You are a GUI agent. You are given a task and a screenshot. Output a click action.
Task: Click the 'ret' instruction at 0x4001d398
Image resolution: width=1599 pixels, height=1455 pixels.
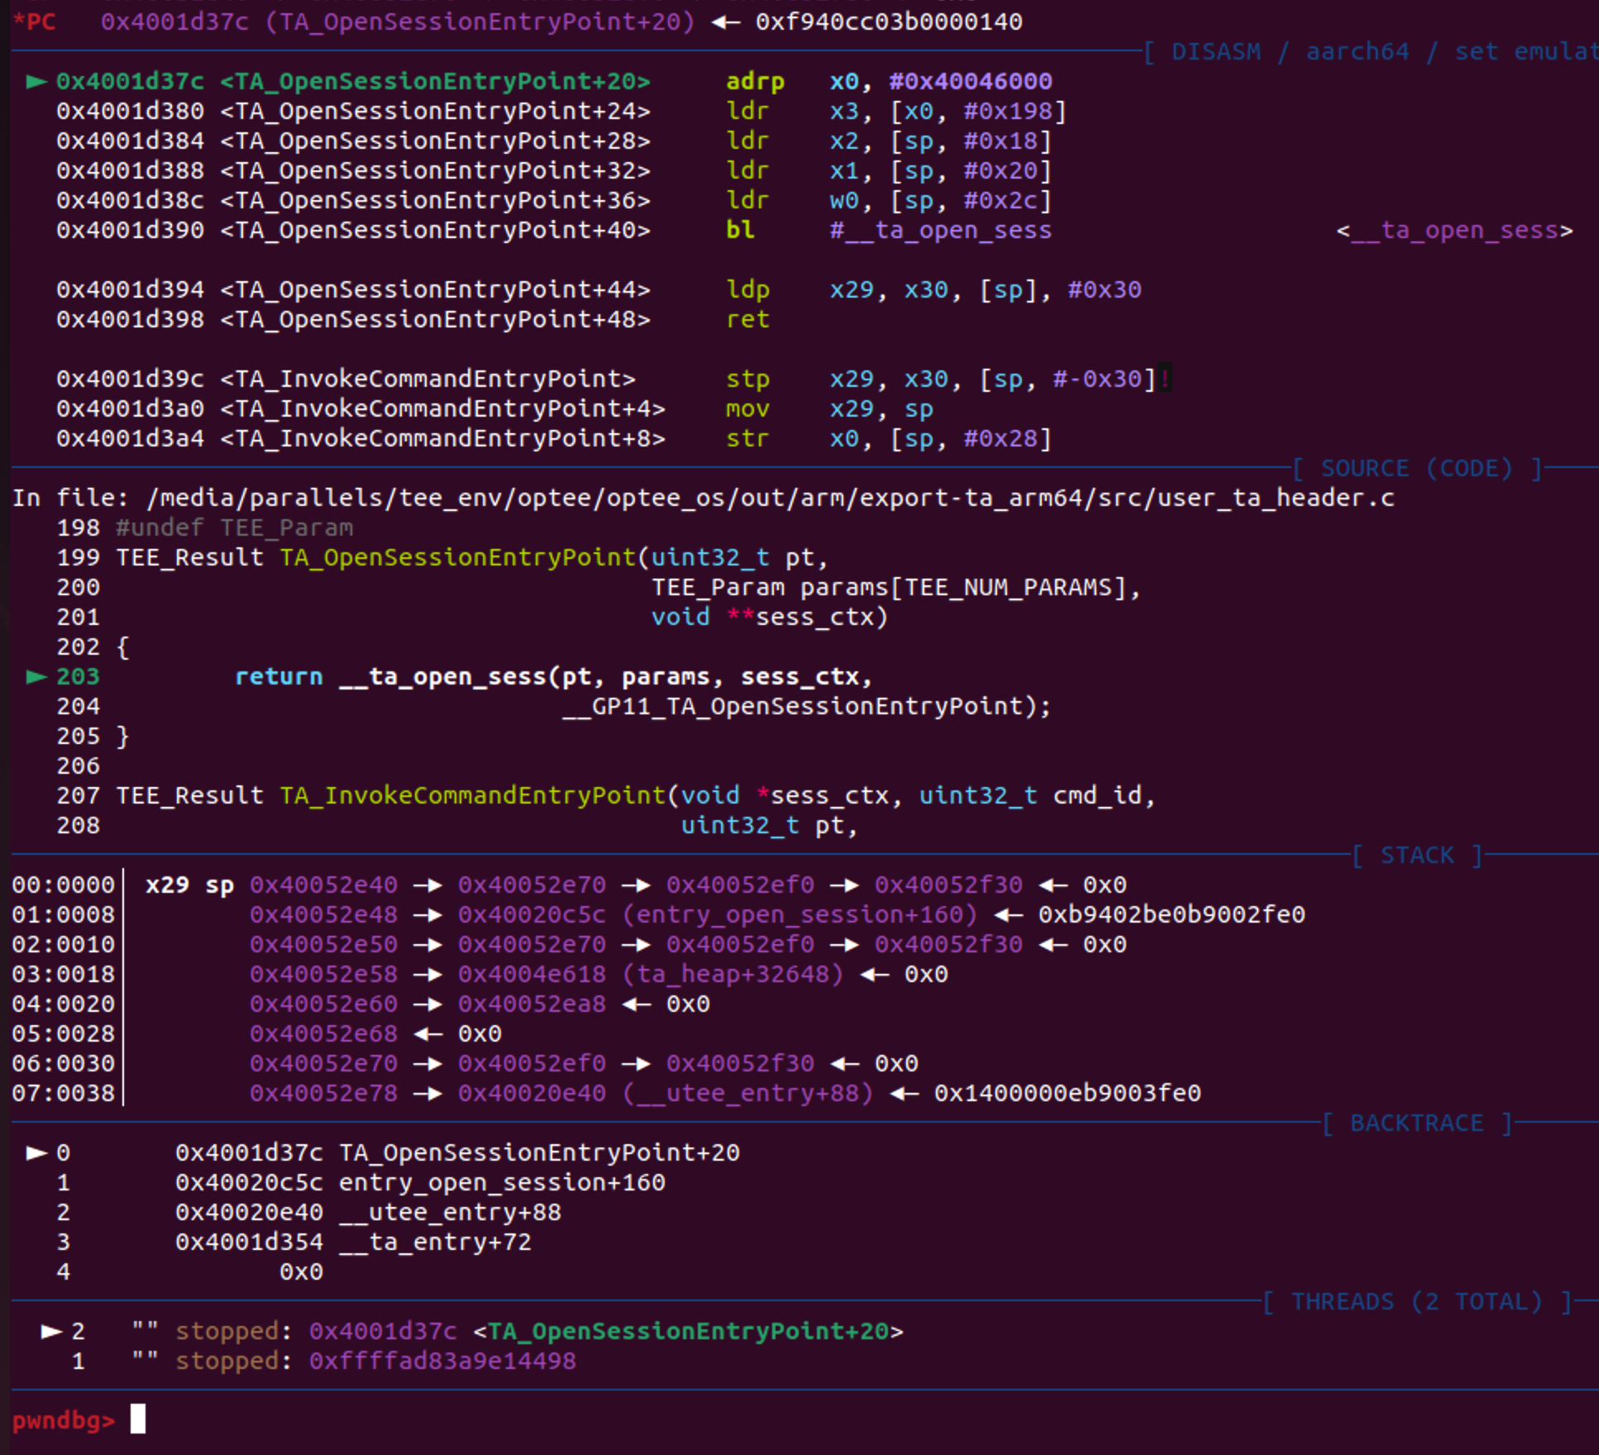(747, 319)
